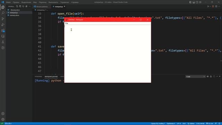The image size is (222, 125).
Task: Maximize the bottom panel with chevron
Action: click(x=217, y=76)
